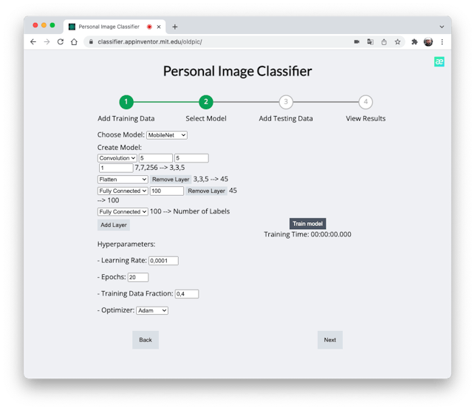Screen dimensions: 475x410
Task: Click the browser back arrow icon
Action: pos(33,42)
